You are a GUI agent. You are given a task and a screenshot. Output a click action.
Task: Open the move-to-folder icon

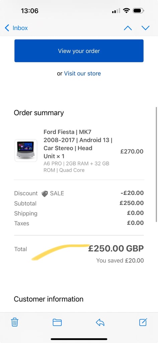pyautogui.click(x=57, y=322)
